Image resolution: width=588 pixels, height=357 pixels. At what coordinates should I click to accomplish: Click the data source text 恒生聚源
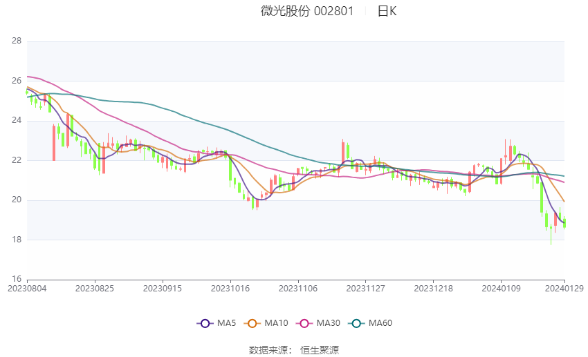(320, 350)
